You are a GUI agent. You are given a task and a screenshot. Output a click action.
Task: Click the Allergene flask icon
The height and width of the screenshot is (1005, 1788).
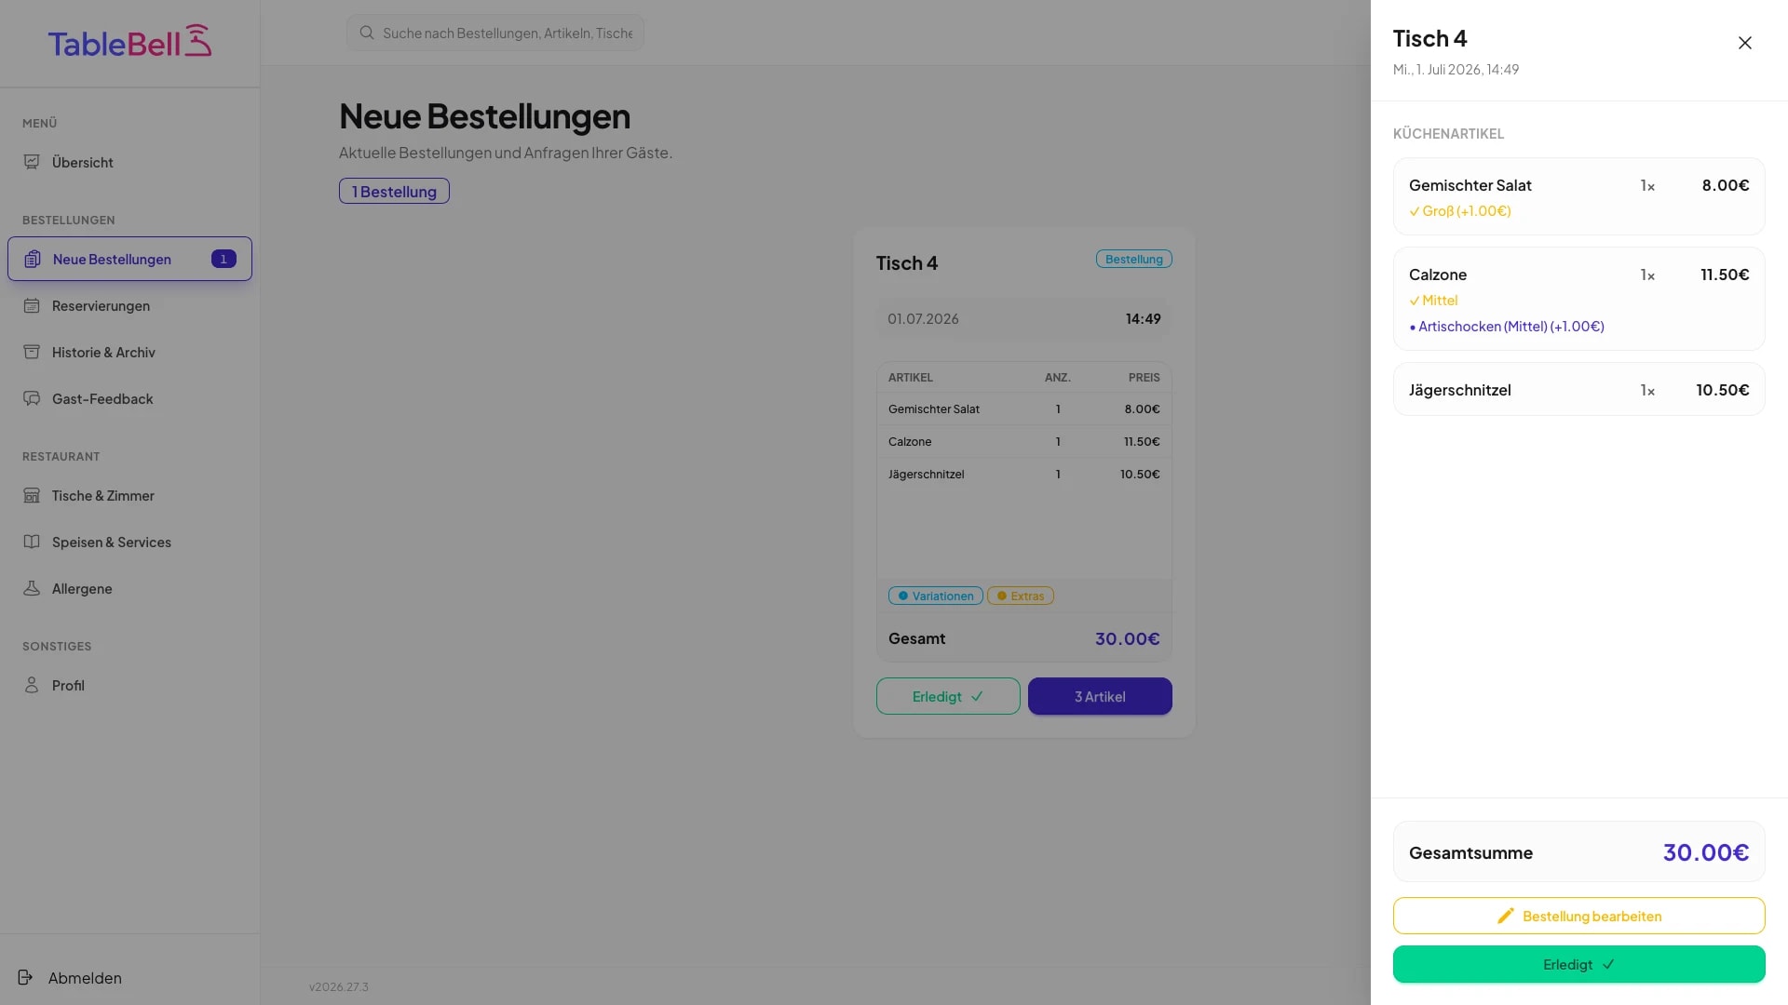(x=32, y=588)
